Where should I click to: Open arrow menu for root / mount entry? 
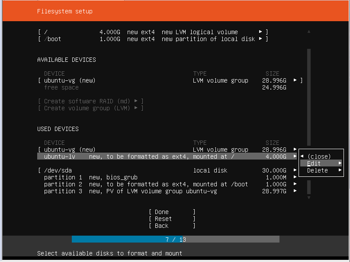coord(260,32)
